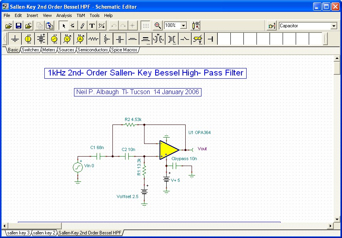Place a battery component
The height and width of the screenshot is (238, 342).
[x=41, y=39]
